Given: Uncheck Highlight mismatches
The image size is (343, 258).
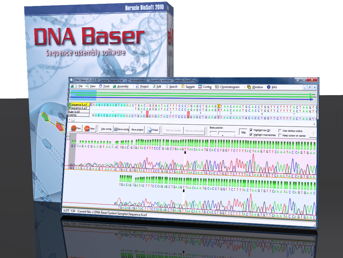Looking at the screenshot, I should (x=251, y=135).
